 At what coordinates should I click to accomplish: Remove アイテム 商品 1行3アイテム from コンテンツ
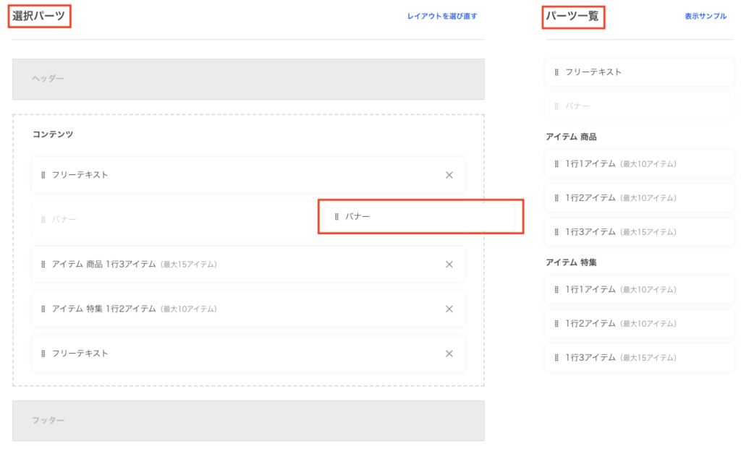click(x=449, y=265)
